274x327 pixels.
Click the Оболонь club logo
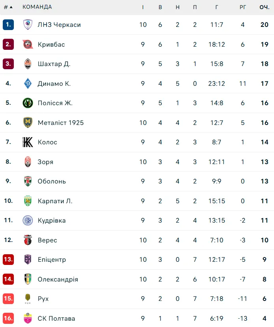point(27,181)
